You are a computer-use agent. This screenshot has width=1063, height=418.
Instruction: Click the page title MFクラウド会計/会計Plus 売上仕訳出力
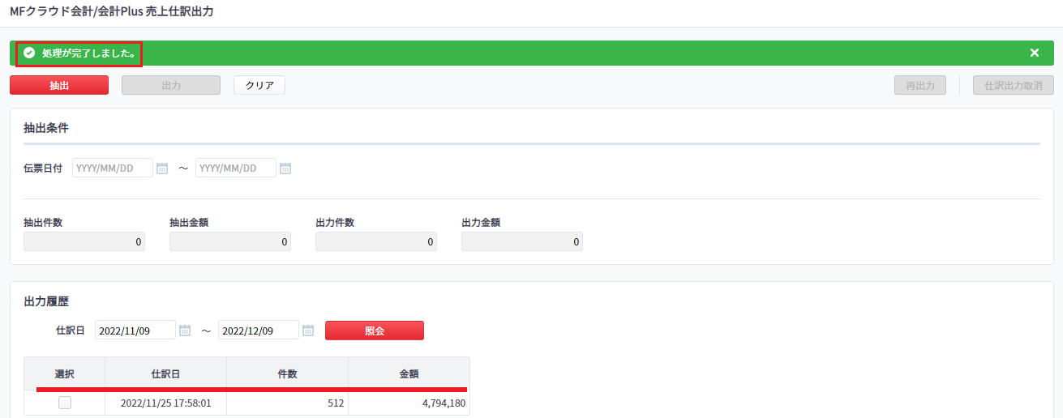[x=112, y=12]
